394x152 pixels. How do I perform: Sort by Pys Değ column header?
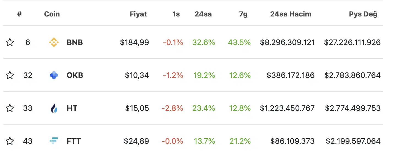coord(363,14)
